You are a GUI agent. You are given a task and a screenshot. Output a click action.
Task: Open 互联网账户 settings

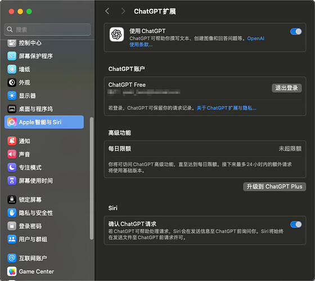click(44, 258)
